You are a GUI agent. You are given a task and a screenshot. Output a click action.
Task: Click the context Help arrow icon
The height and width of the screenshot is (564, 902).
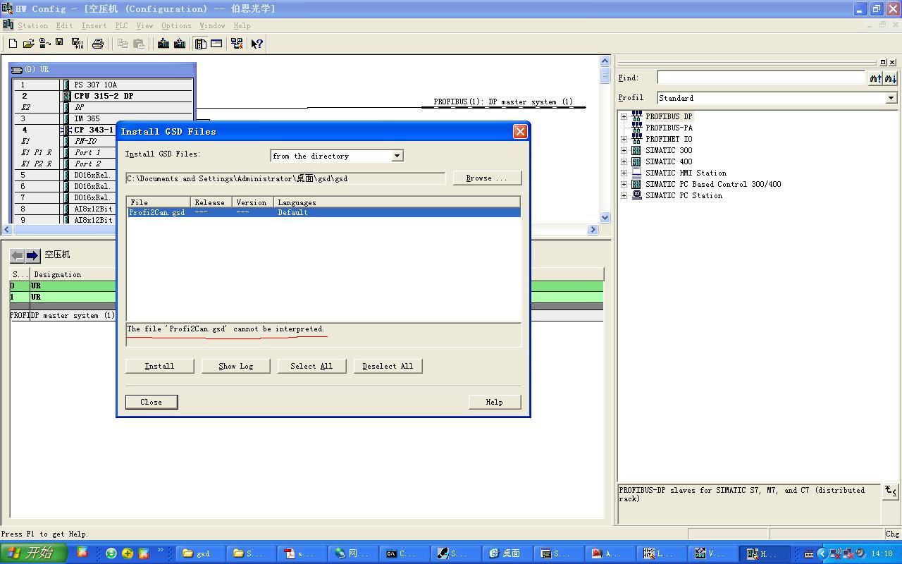pos(257,44)
